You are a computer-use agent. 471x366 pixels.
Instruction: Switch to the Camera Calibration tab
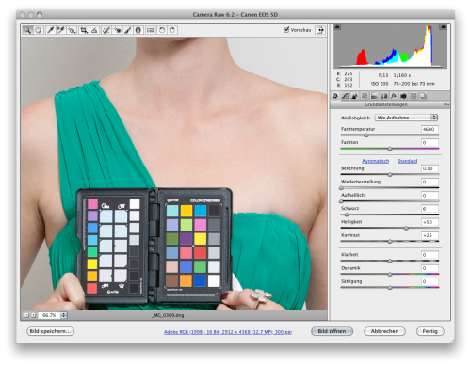click(403, 96)
